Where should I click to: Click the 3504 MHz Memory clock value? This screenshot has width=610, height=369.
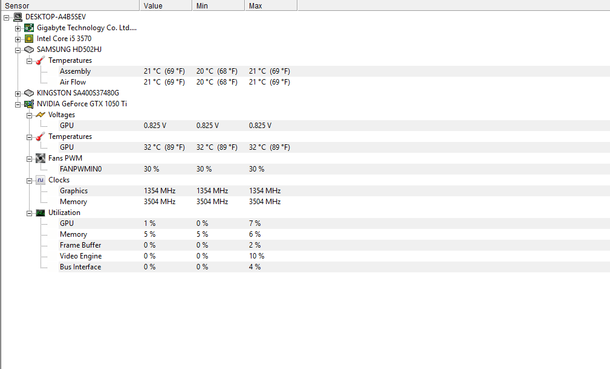160,202
